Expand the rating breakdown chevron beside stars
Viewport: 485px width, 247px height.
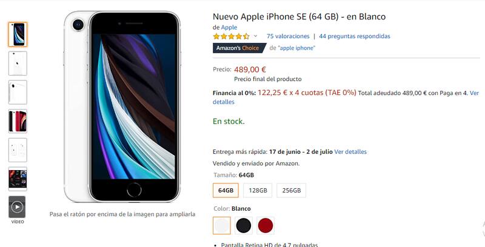coord(255,36)
